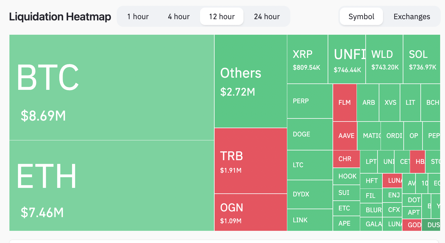Select the 1 hour timeframe tab
The image size is (445, 243).
point(138,16)
